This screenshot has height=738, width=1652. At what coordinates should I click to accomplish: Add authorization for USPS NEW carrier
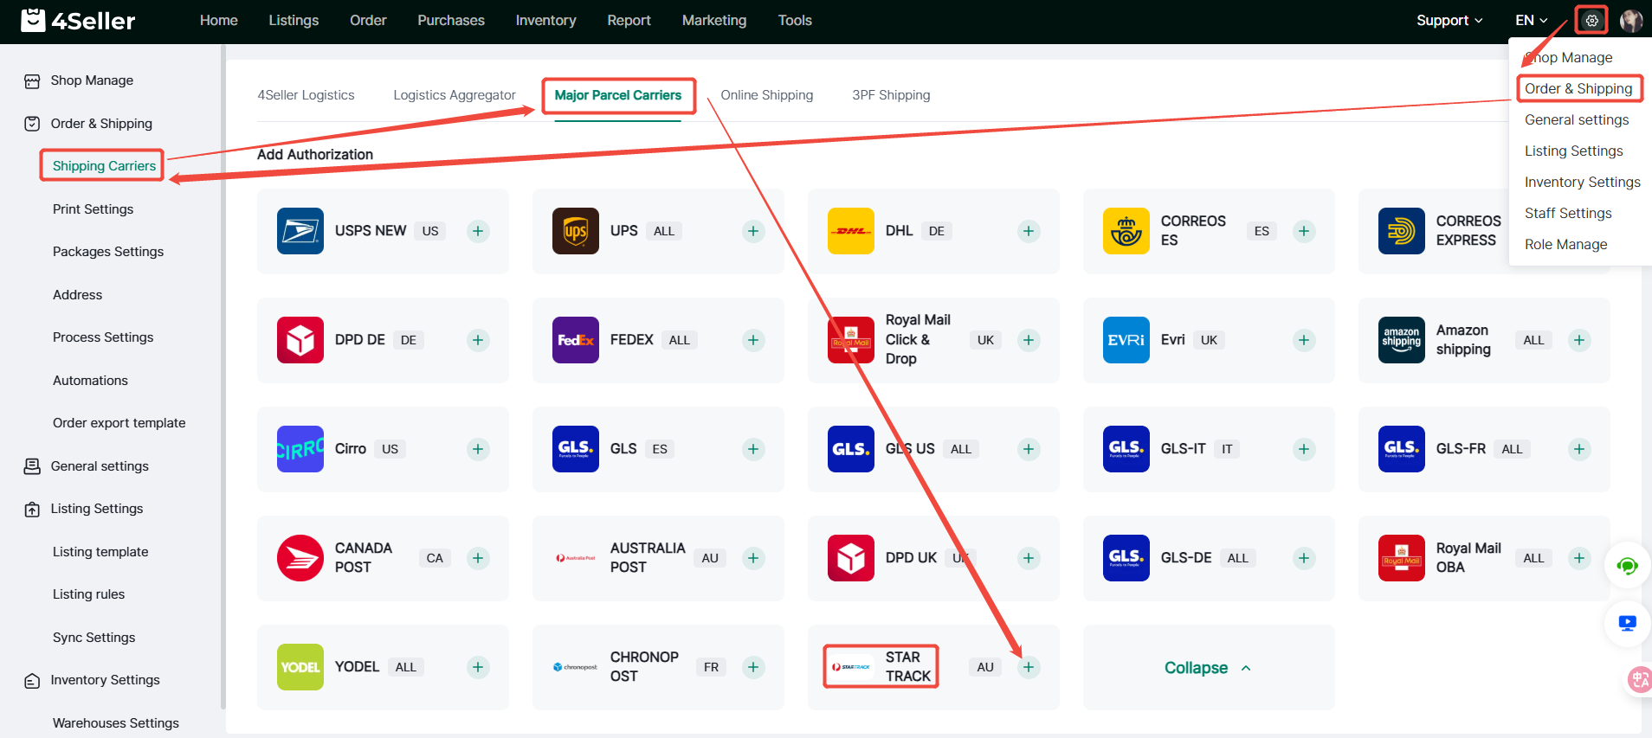(x=478, y=231)
